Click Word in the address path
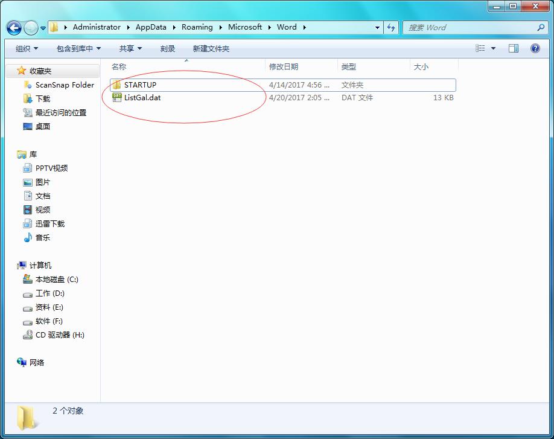 (x=287, y=27)
